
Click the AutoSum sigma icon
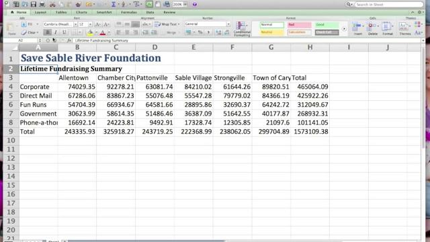click(x=114, y=4)
